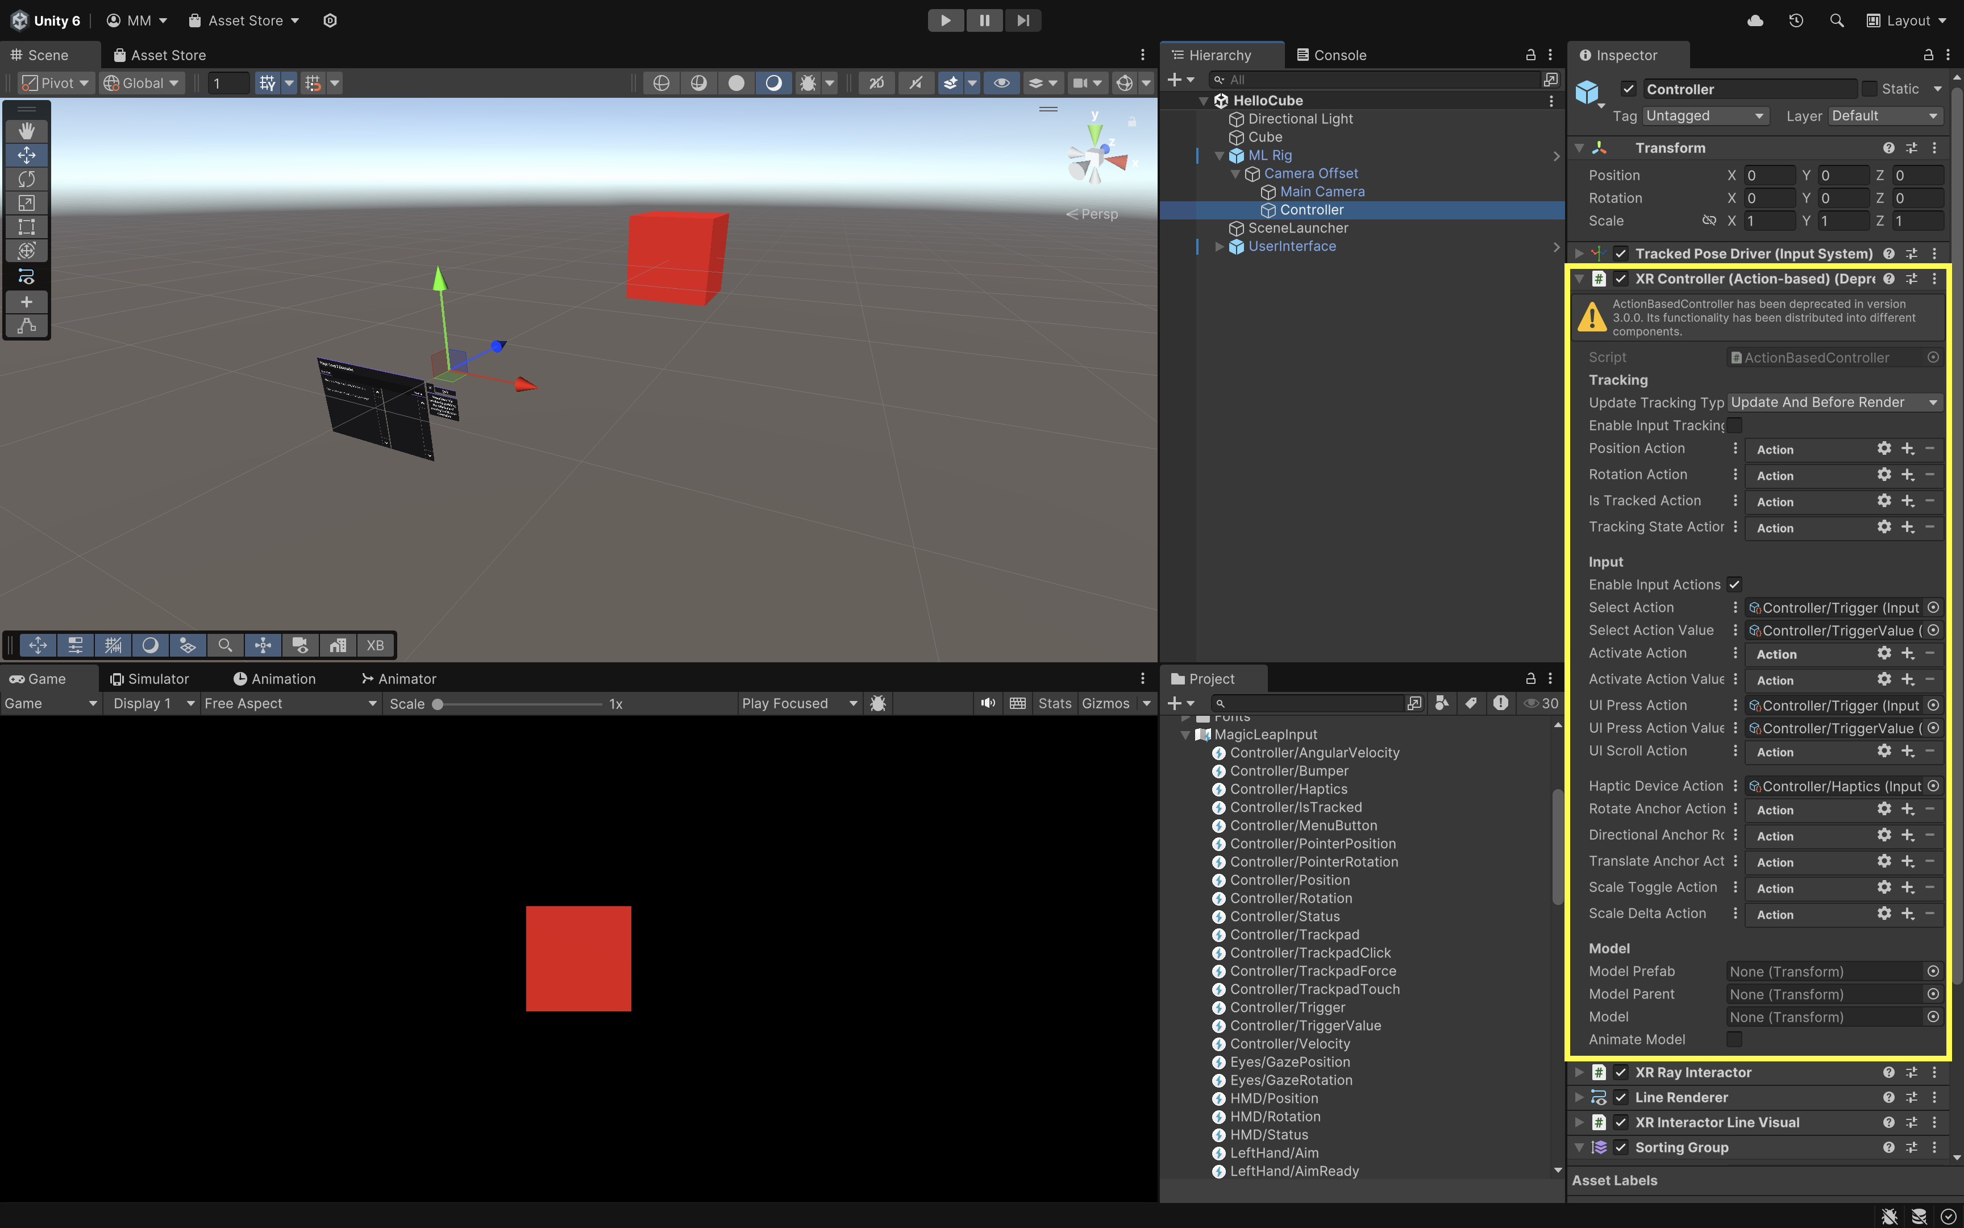Open the Update Tracking Type dropdown

(x=1833, y=403)
